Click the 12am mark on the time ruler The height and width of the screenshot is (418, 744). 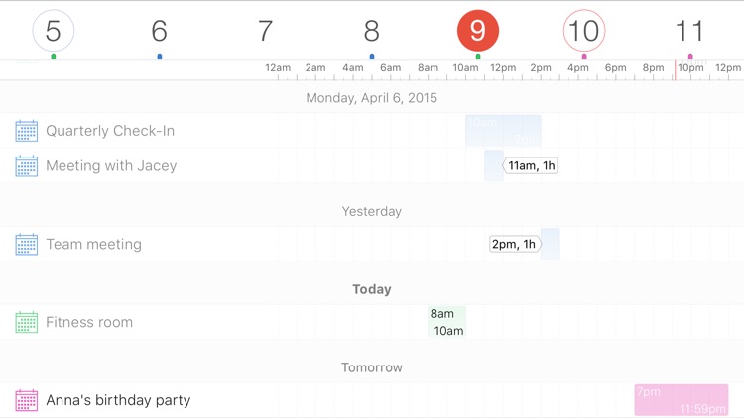(x=278, y=68)
